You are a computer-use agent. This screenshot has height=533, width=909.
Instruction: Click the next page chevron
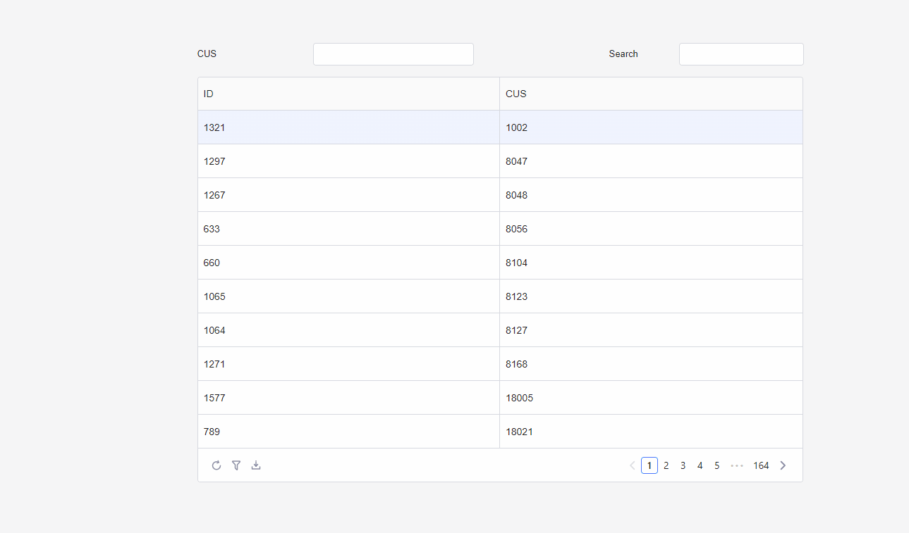(x=783, y=465)
